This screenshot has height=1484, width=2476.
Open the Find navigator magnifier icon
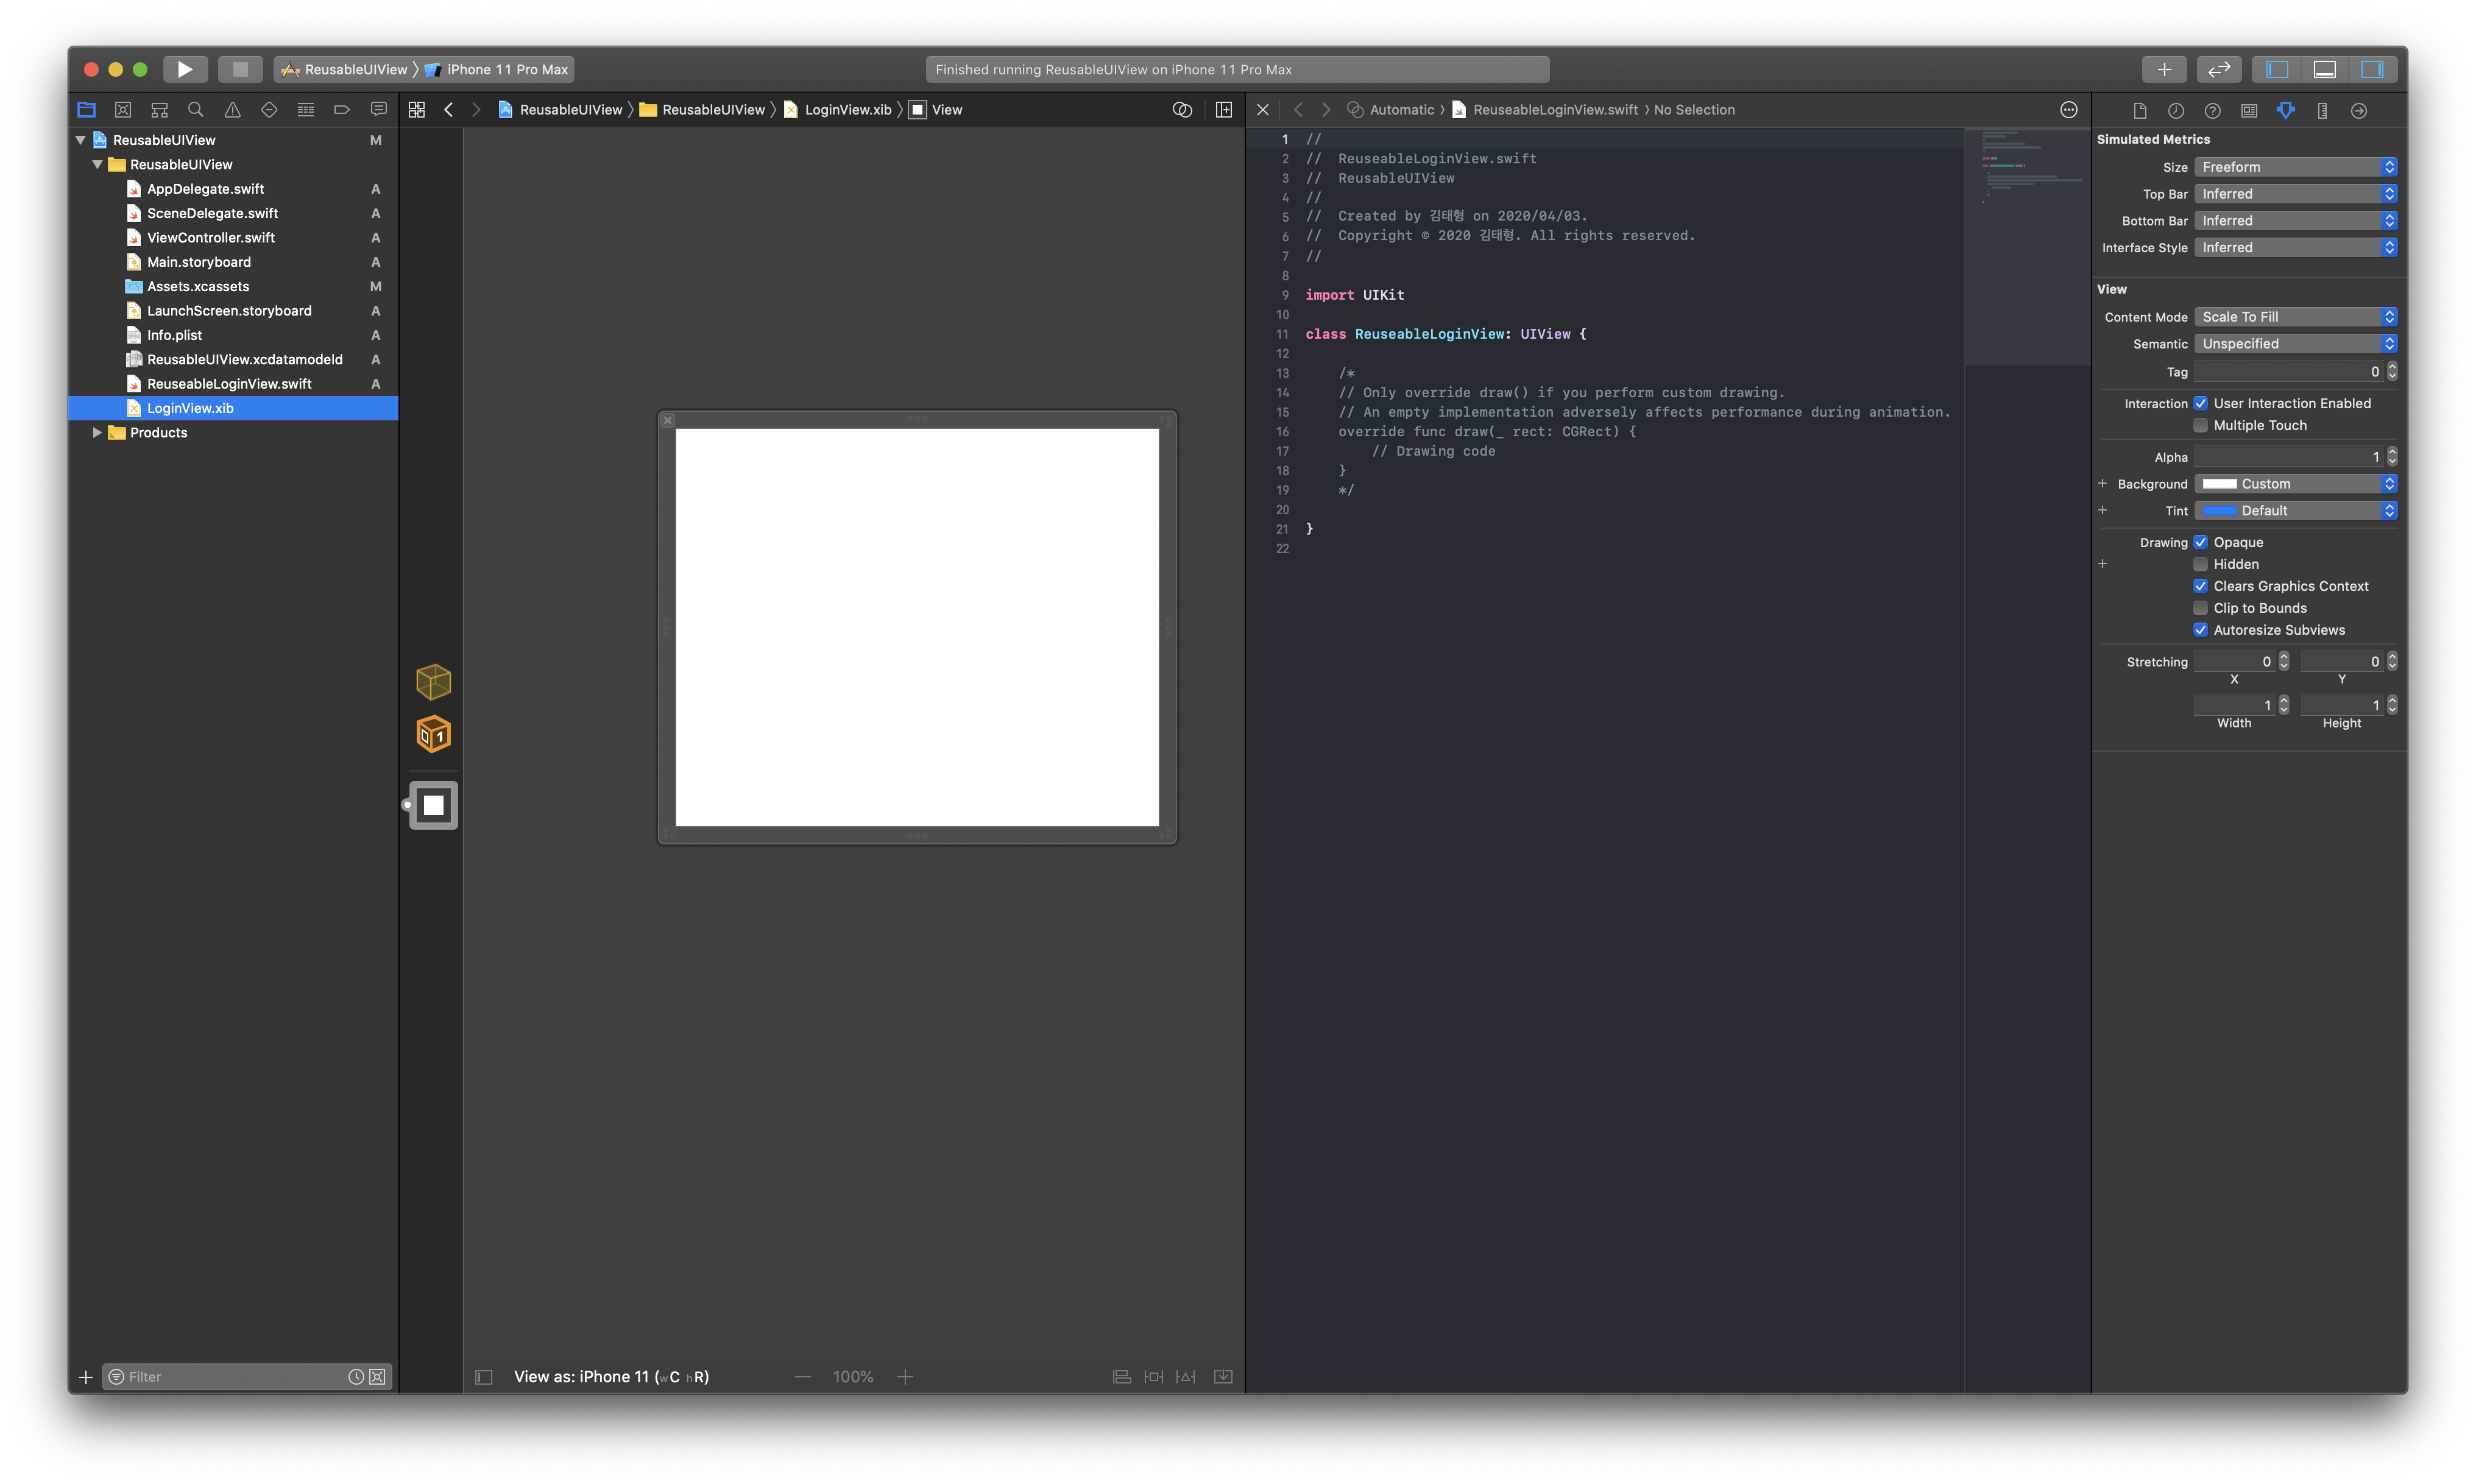click(x=196, y=110)
